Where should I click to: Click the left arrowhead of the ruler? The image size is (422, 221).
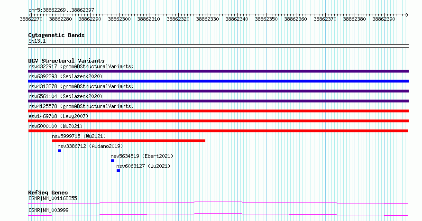(29, 15)
